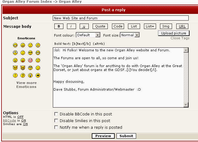Open the View more Emoticons link
This screenshot has width=198, height=142.
[x=26, y=85]
